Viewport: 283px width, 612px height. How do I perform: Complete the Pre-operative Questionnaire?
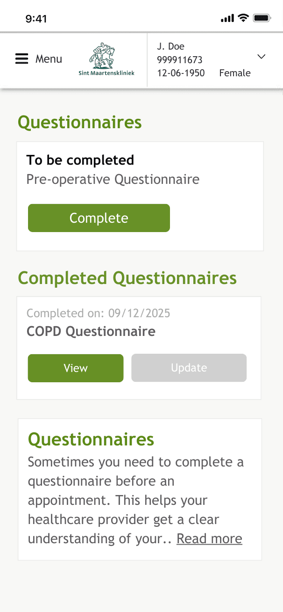[99, 218]
